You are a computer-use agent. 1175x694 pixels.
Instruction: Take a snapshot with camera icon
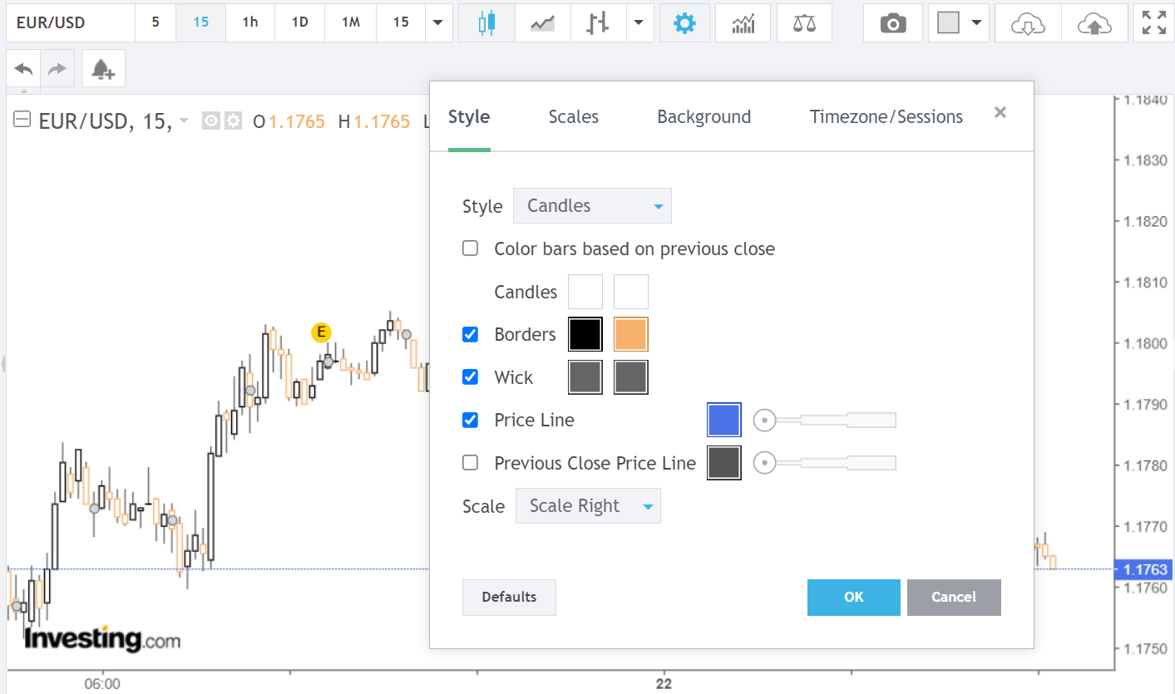click(892, 23)
